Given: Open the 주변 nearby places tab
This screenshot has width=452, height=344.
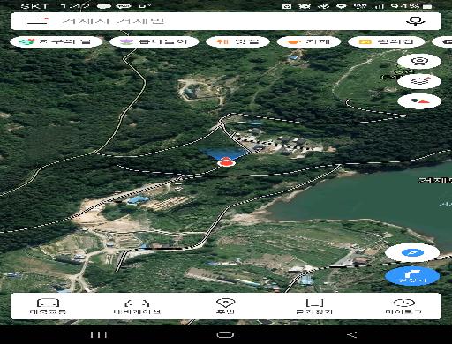Looking at the screenshot, I should [x=225, y=306].
